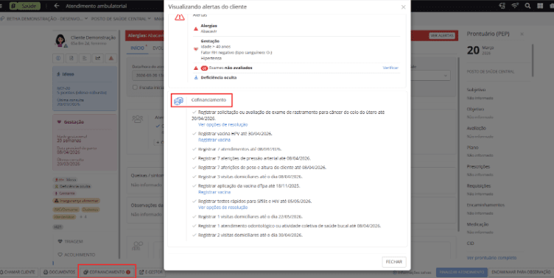
Task: Open the search magnifier in the top bar
Action: [527, 6]
